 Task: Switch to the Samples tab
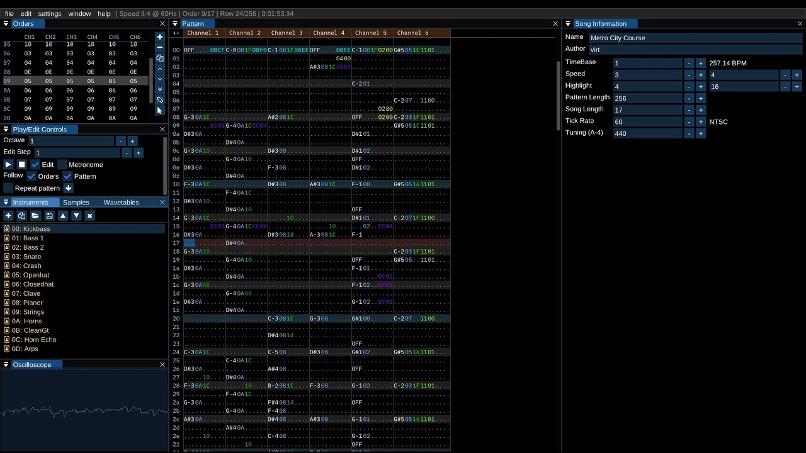point(76,203)
